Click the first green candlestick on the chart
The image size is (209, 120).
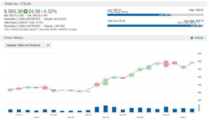point(10,90)
